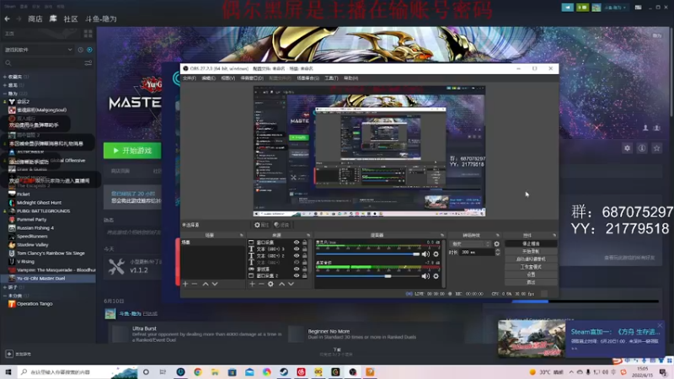Open 工具(T) menu in OBS

point(331,78)
